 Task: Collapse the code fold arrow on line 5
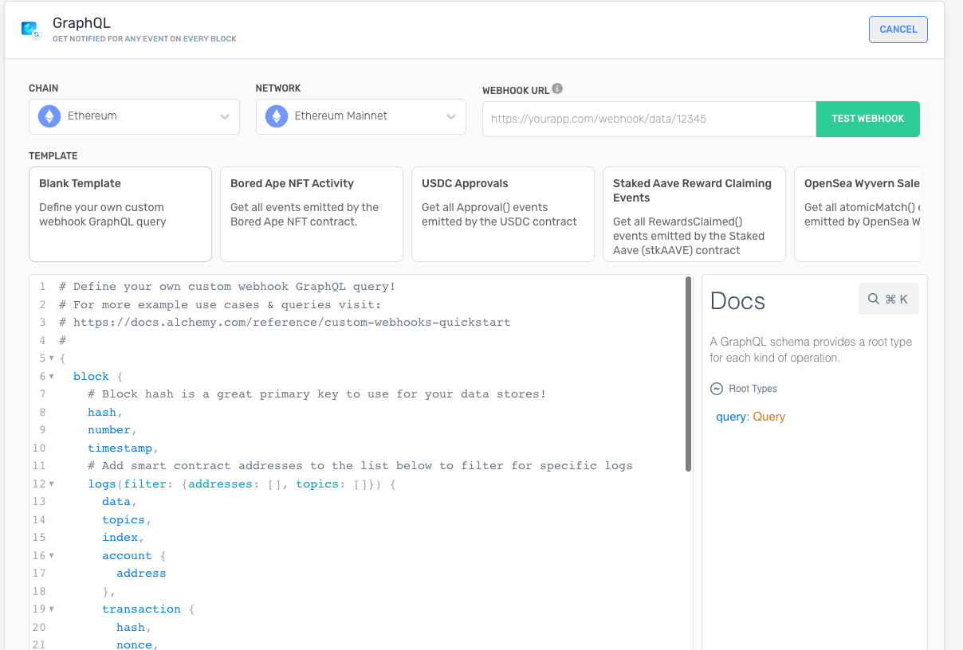(x=52, y=358)
